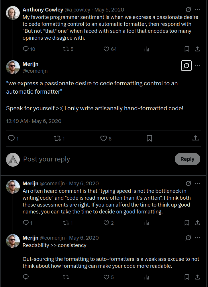This screenshot has width=208, height=287.
Task: Bookmark Merijn's main tweet
Action: pyautogui.click(x=149, y=138)
